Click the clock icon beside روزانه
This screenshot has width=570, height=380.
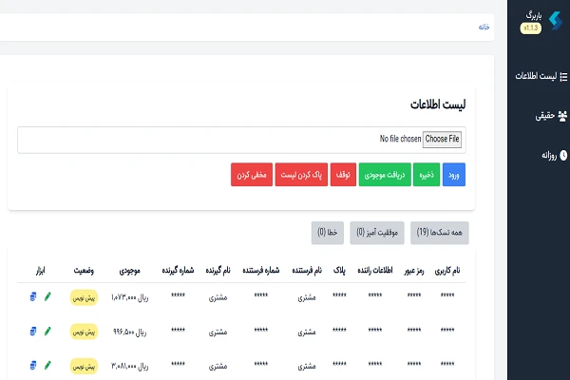[562, 154]
